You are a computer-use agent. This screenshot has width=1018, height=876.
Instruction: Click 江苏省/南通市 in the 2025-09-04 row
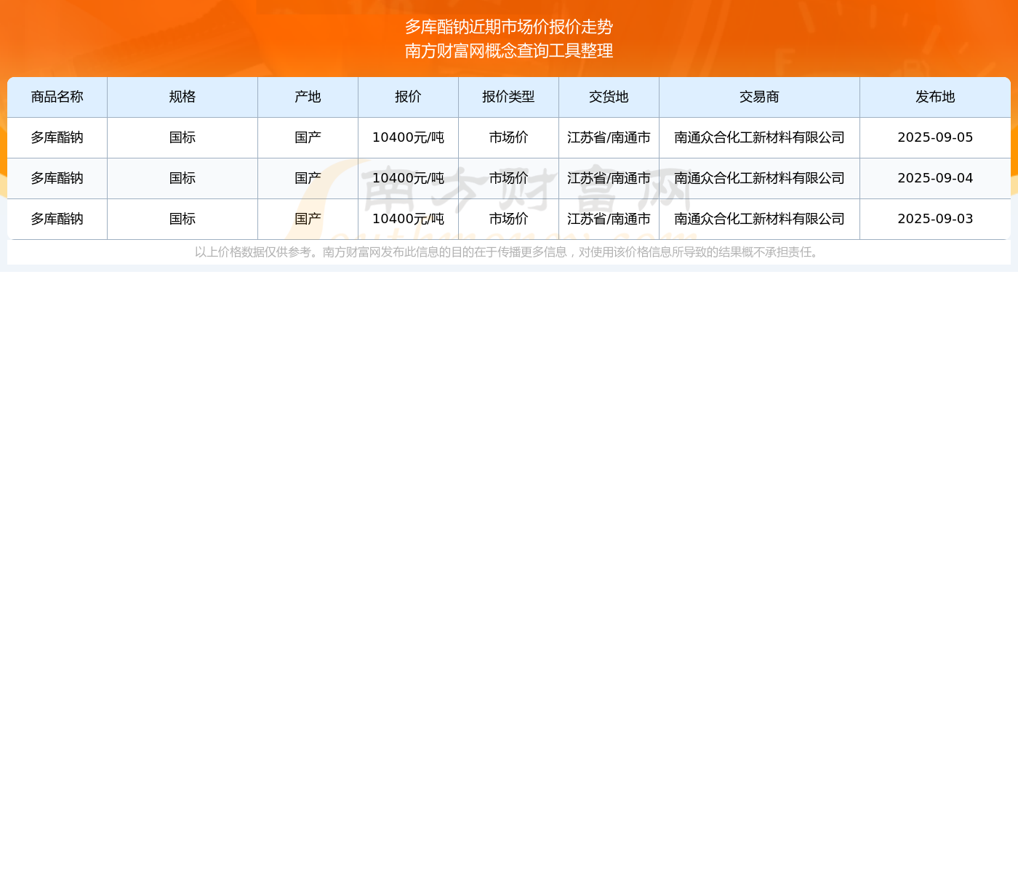click(x=609, y=178)
